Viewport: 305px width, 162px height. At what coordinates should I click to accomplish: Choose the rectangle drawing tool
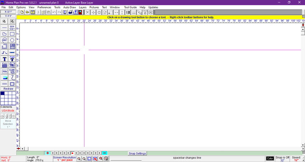pyautogui.click(x=12, y=34)
